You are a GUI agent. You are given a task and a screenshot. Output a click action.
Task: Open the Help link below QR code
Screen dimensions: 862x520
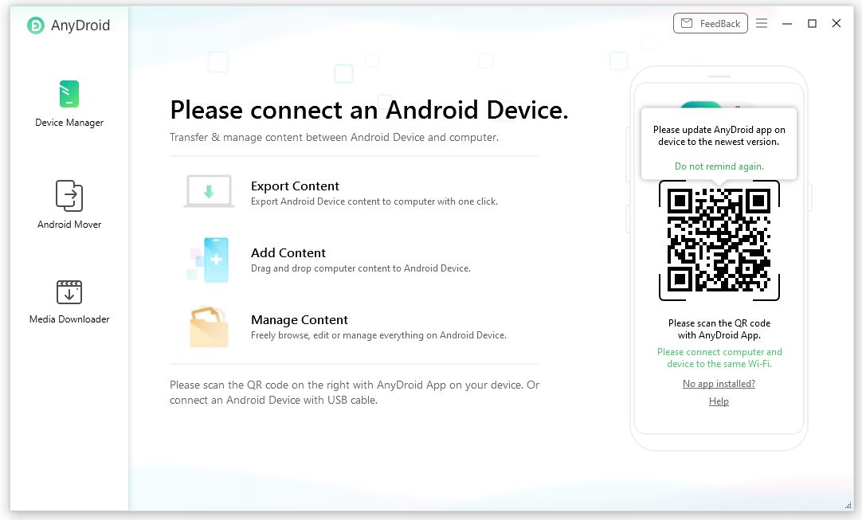(x=719, y=401)
